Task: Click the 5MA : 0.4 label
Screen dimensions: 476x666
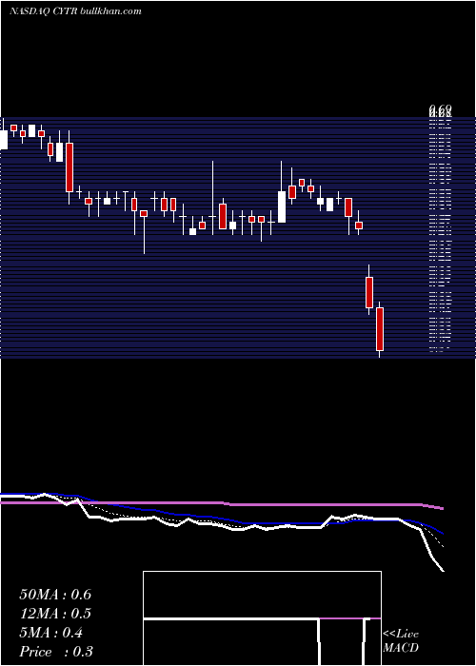Action: (51, 633)
